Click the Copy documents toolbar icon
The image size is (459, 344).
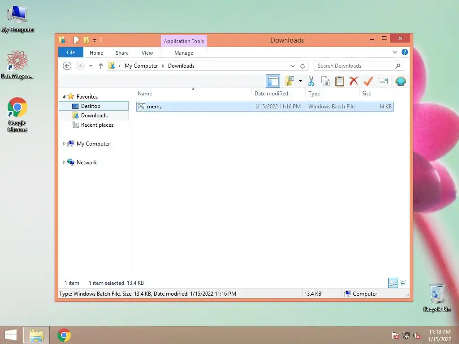tap(325, 81)
